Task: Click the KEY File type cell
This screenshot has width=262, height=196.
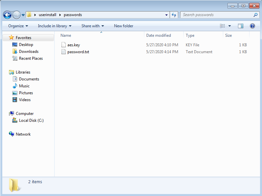Action: 193,45
